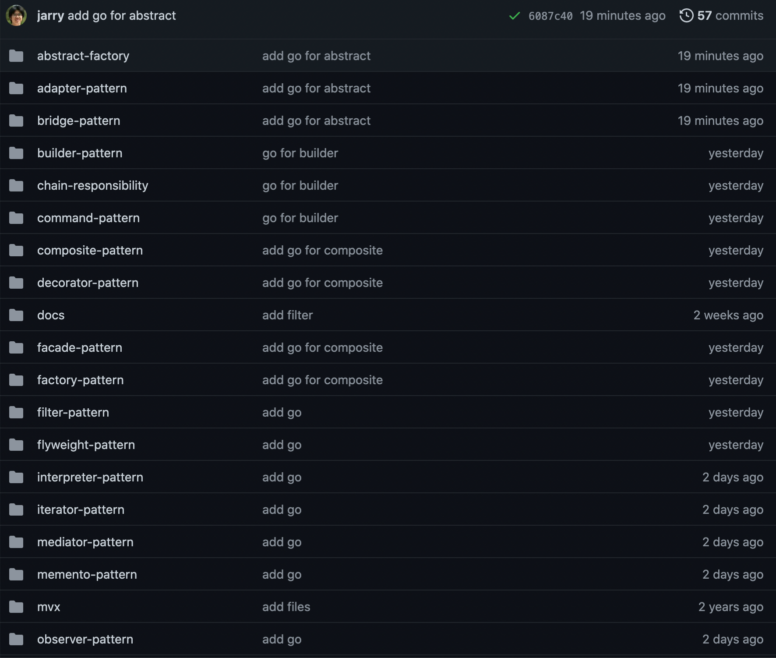Click the jarry author name link
776x658 pixels.
pyautogui.click(x=50, y=16)
